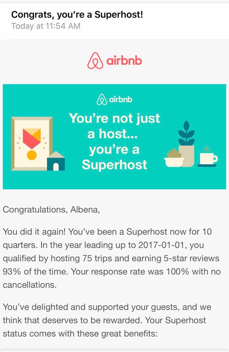Click the steaming coffee cup icon
The image size is (229, 352).
pos(208,158)
